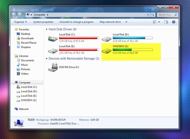Open Dropbox in Favorites

pyautogui.click(x=26, y=47)
